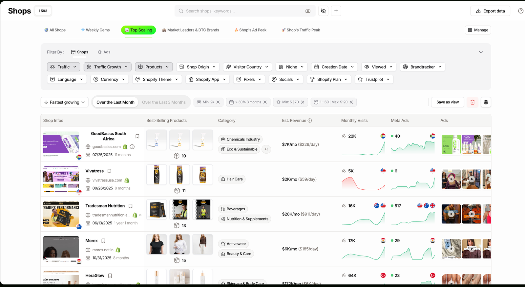Click the Shopify icon next to morex.net.in
Viewport: 525px width, 287px height.
118,250
